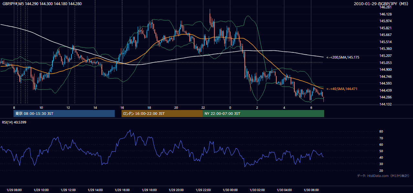Click hour tick 22 under the price chart
The width and height of the screenshot is (413, 193).
(203, 107)
